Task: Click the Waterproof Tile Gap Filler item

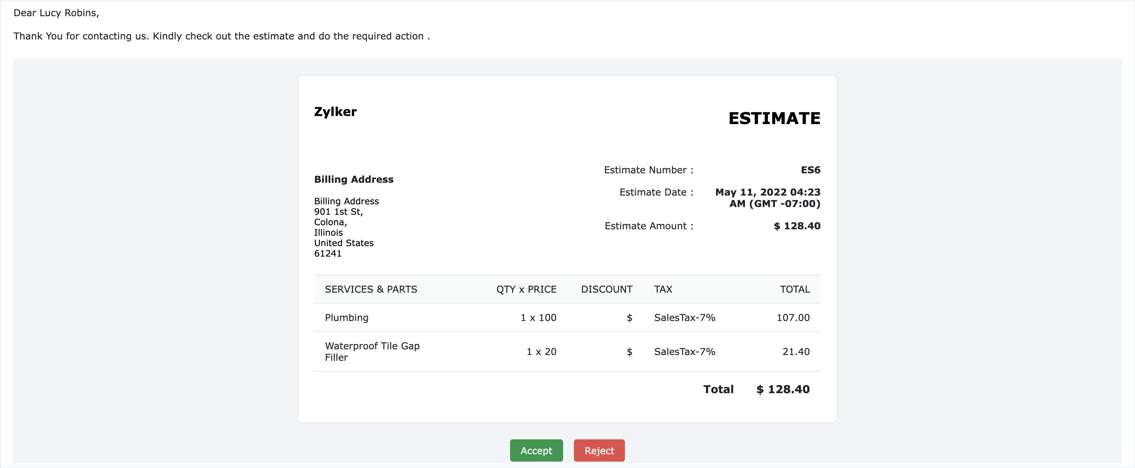Action: (372, 351)
